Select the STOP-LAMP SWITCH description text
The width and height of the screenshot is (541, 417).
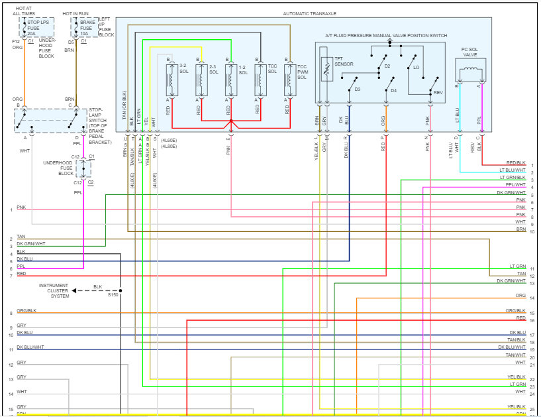click(x=100, y=126)
